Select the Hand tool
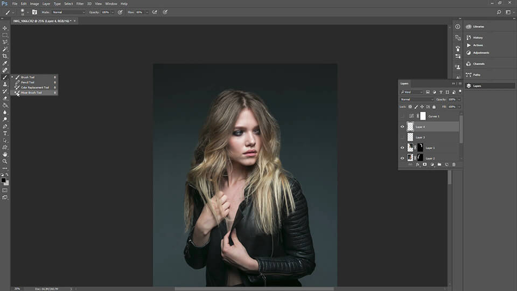The height and width of the screenshot is (291, 517). [x=5, y=154]
